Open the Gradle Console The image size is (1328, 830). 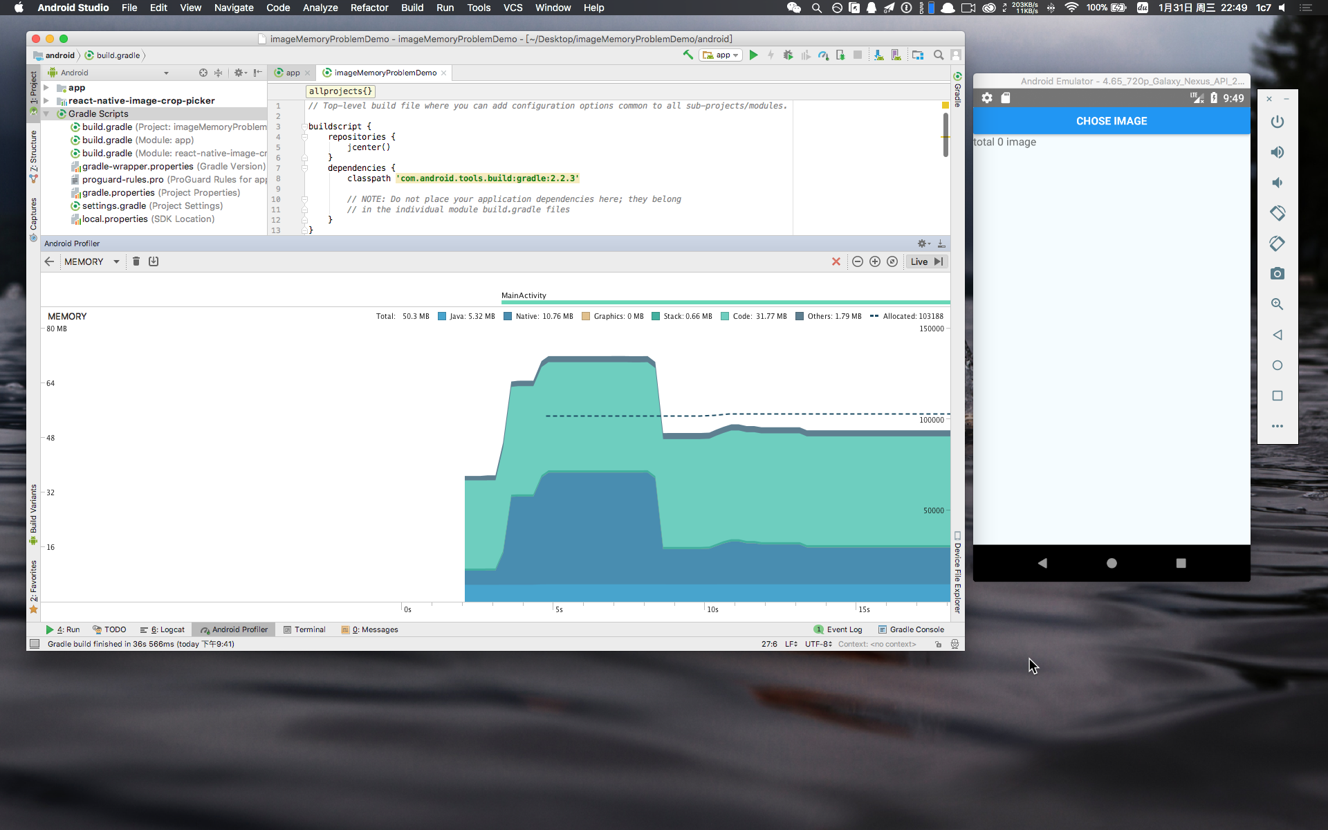point(911,629)
